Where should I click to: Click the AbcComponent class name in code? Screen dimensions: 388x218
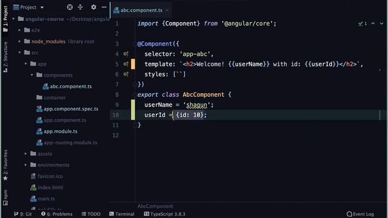204,94
